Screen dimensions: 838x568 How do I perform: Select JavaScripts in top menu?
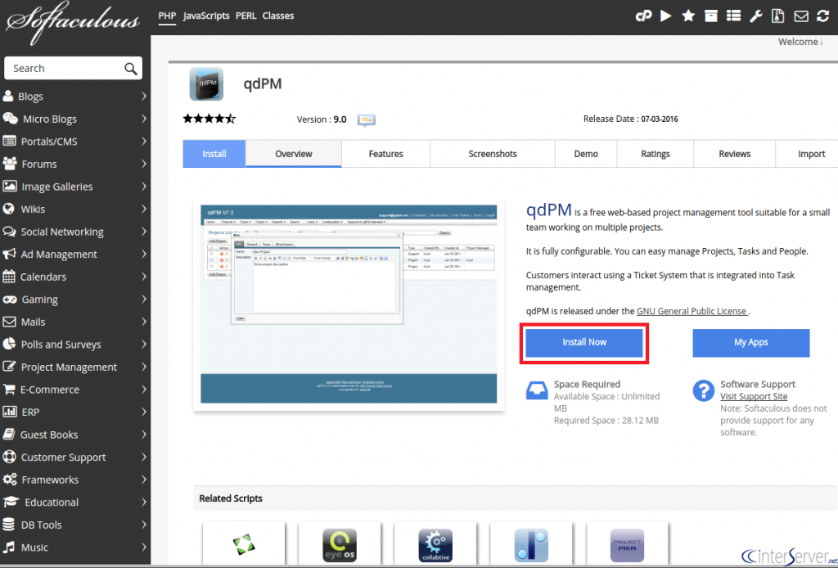coord(206,16)
